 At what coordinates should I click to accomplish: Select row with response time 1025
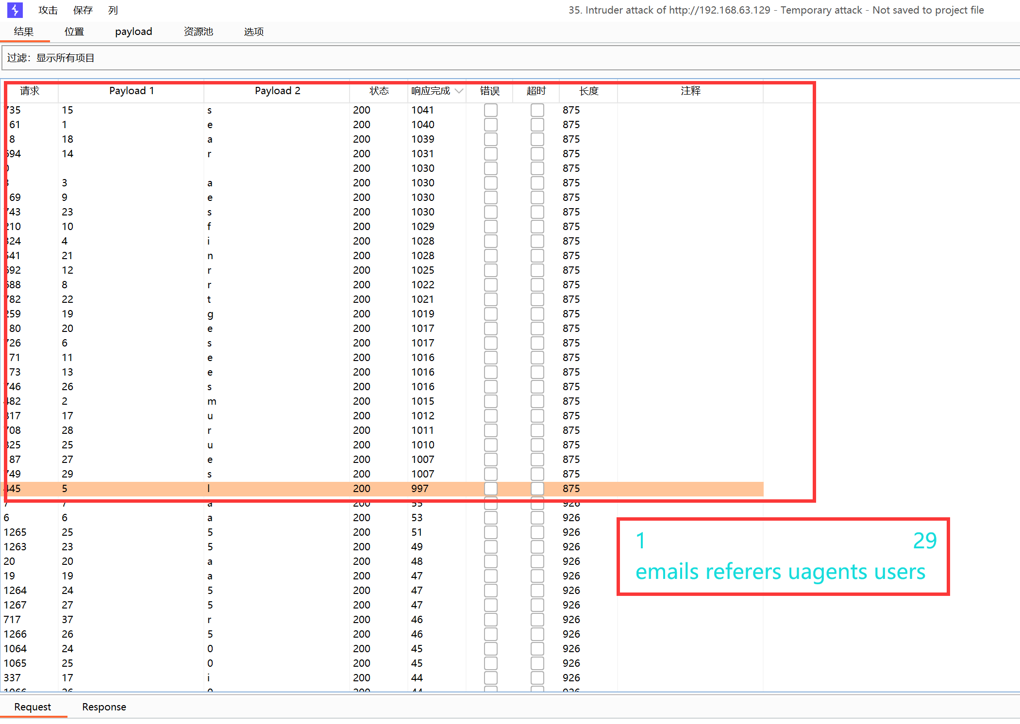click(383, 270)
